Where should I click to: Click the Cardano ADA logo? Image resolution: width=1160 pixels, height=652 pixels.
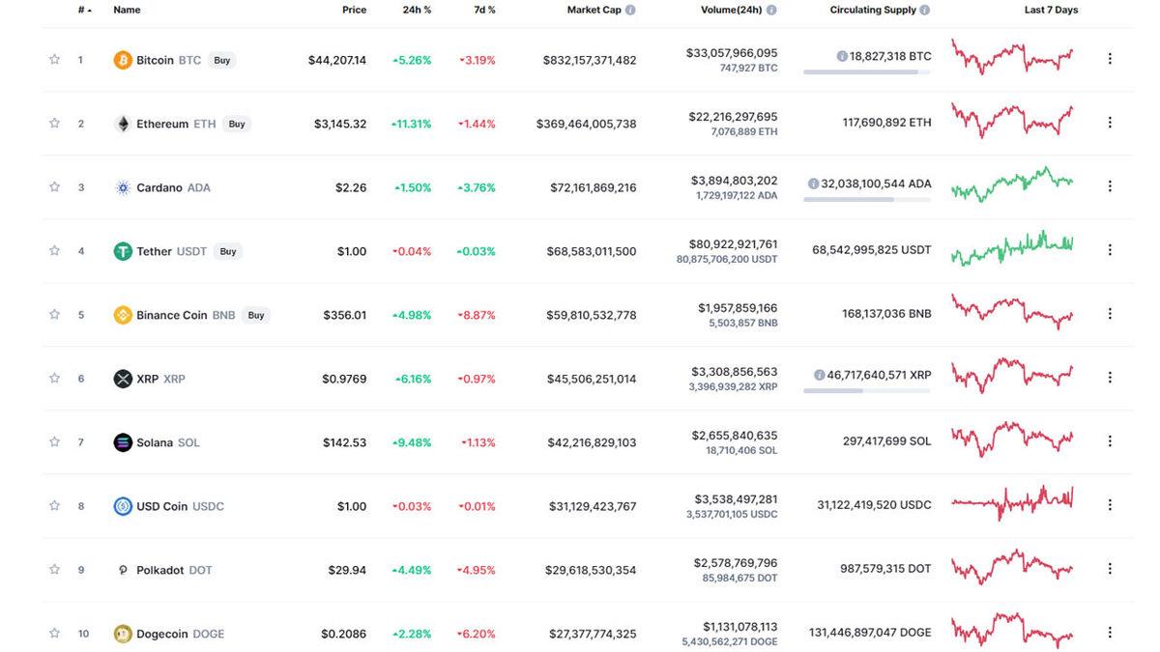point(122,186)
